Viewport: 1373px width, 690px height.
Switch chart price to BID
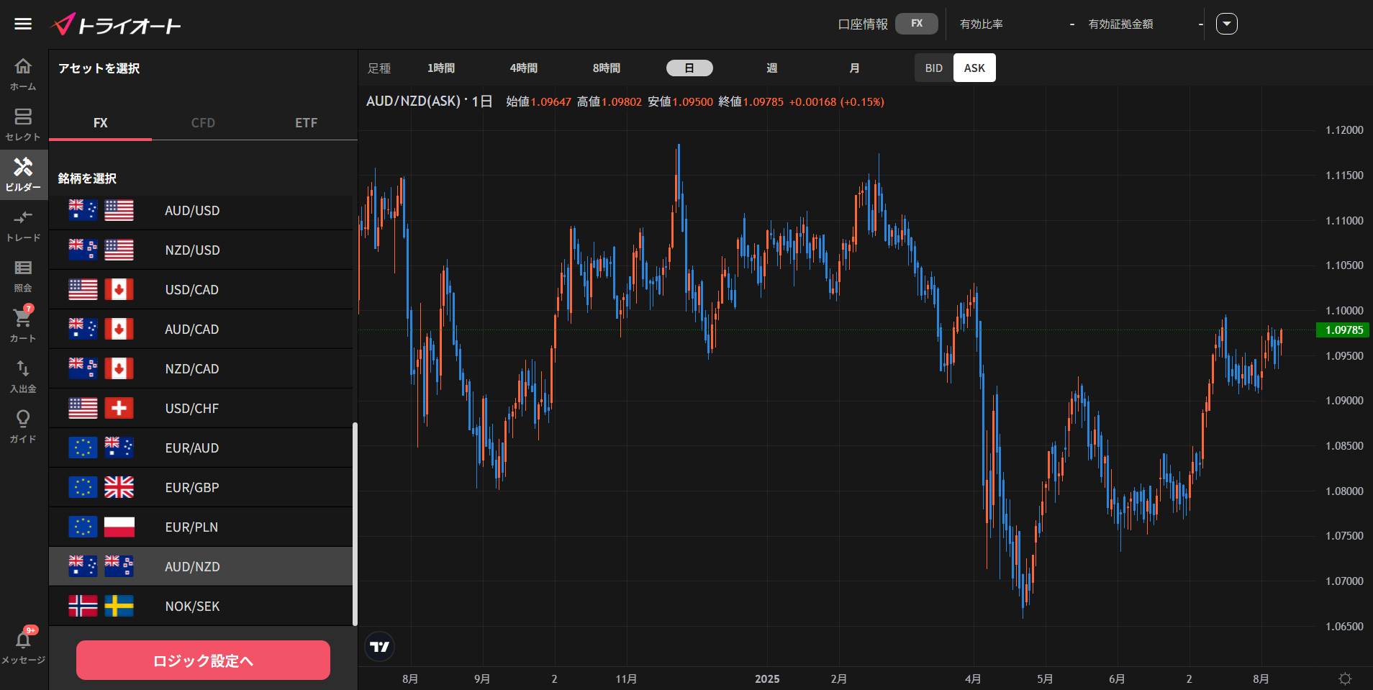pos(933,68)
